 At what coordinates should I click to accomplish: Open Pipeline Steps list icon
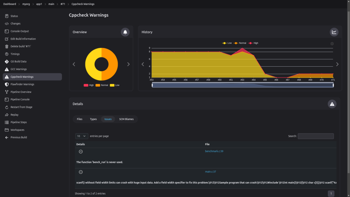point(7,122)
